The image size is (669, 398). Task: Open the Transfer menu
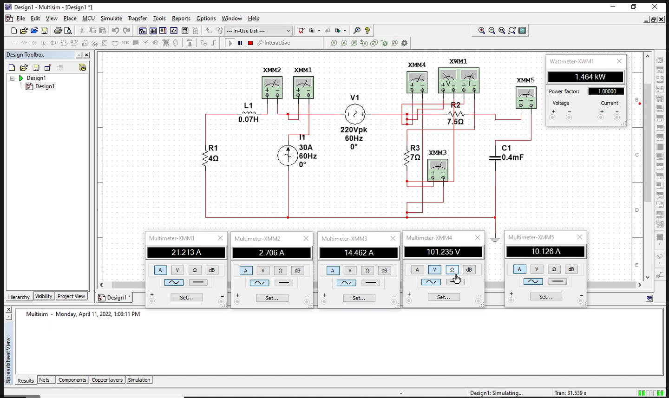(137, 18)
